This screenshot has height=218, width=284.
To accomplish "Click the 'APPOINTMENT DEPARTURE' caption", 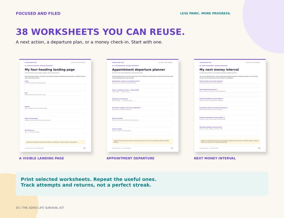I will [x=131, y=158].
